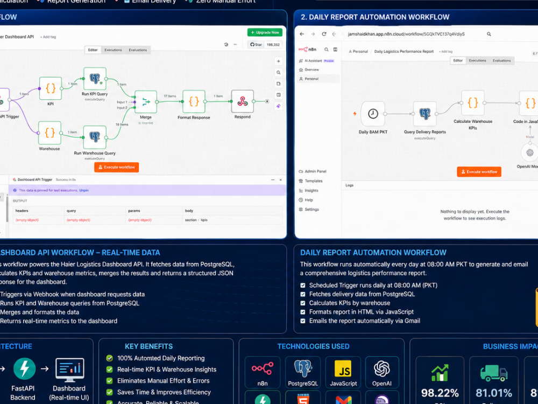Screen dimensions: 538x404
Task: Click the browser reload icon
Action: click(324, 34)
